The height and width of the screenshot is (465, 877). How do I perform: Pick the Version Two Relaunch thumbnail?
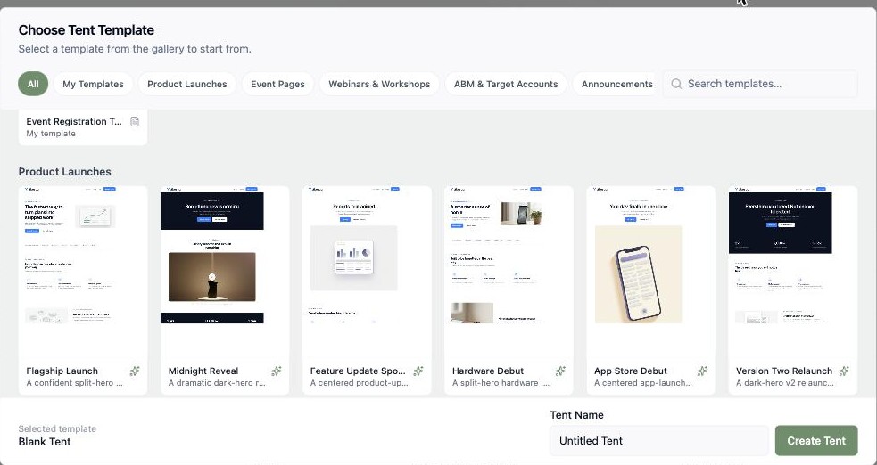[792, 272]
